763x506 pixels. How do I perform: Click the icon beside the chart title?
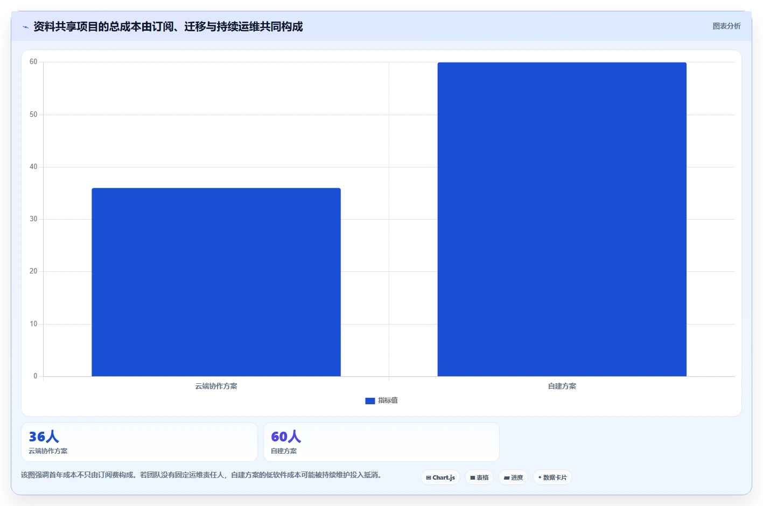pyautogui.click(x=25, y=27)
